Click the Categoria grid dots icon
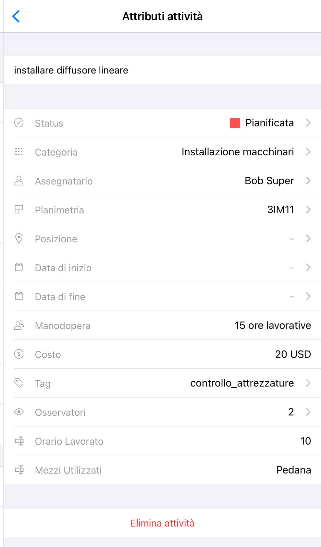Viewport: 321px width, 547px height. click(x=19, y=152)
